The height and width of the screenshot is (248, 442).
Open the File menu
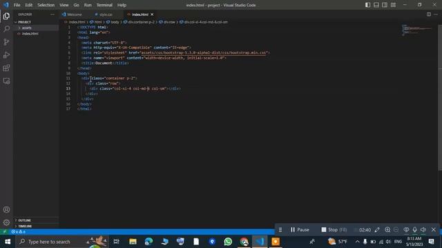click(x=17, y=5)
